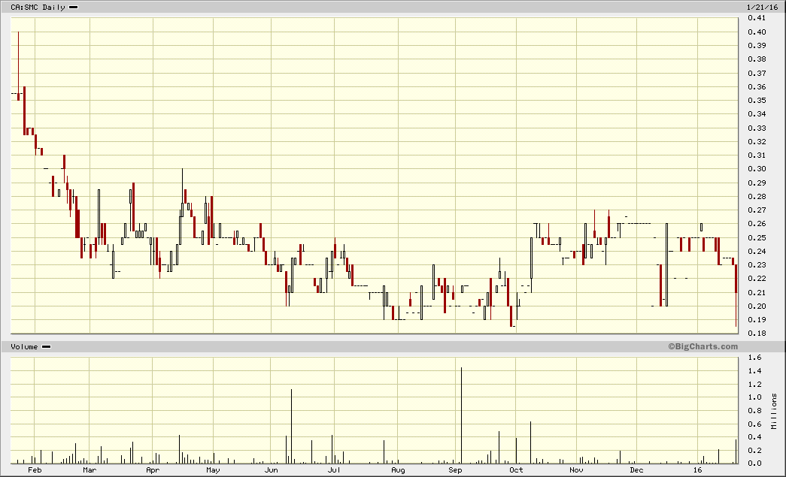The height and width of the screenshot is (477, 786).
Task: Click the Oct month label
Action: (516, 470)
